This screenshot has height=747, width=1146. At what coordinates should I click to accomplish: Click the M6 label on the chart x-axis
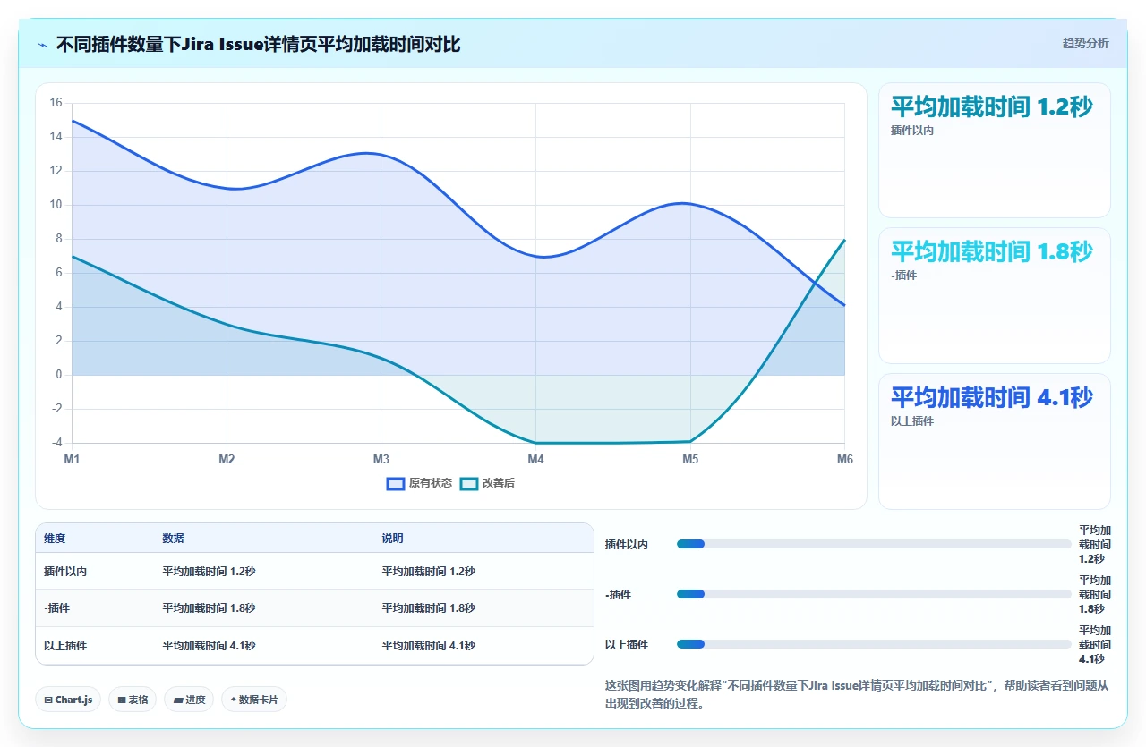coord(845,459)
